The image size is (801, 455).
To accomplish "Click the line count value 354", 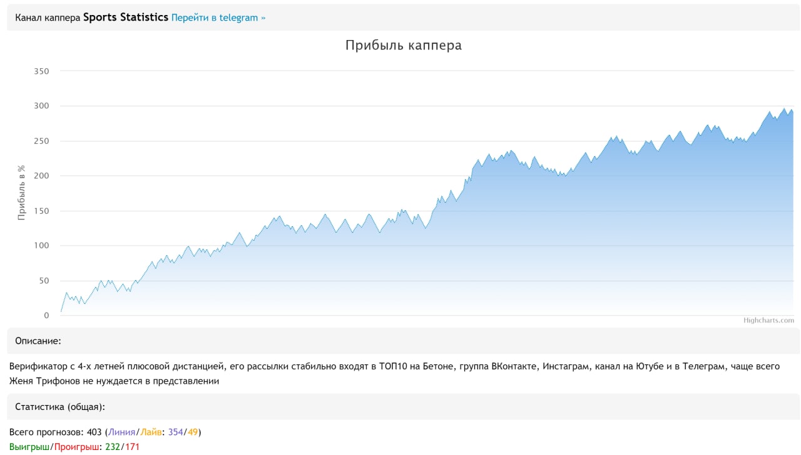I will [x=176, y=432].
